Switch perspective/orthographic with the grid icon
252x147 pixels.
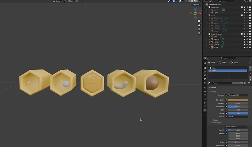tap(199, 33)
